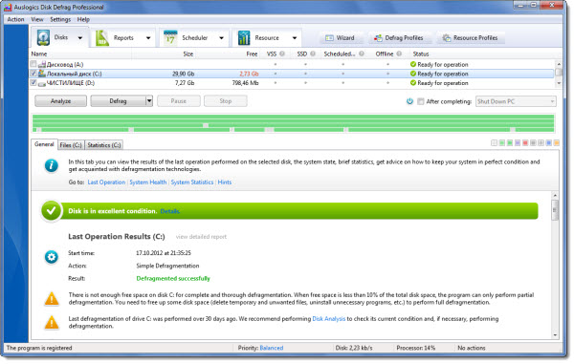The height and width of the screenshot is (364, 574).
Task: Open Details link in disk condition banner
Action: click(x=170, y=211)
